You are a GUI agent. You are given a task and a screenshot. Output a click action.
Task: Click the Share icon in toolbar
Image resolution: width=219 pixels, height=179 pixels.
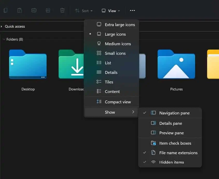tap(48, 11)
